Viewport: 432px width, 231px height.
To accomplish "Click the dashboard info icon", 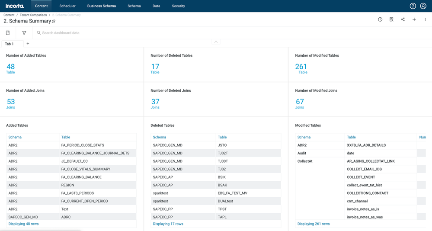I will tap(380, 19).
